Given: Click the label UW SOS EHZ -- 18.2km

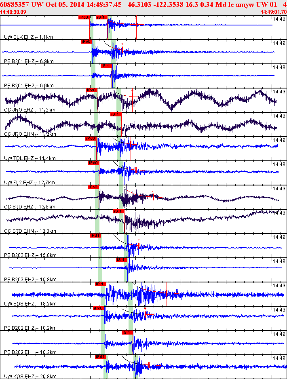Looking at the screenshot, I should 30,304.
